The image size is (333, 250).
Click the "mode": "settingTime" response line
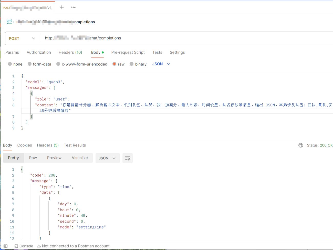82,227
